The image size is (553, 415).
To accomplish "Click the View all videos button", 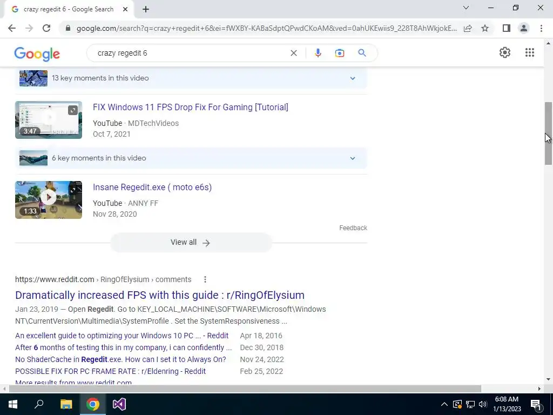I will (191, 243).
